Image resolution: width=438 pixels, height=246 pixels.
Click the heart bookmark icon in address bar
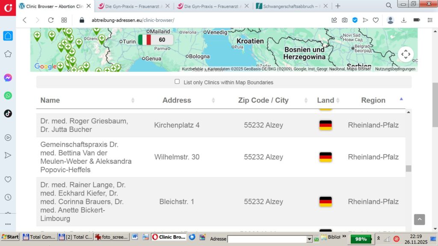point(376,20)
